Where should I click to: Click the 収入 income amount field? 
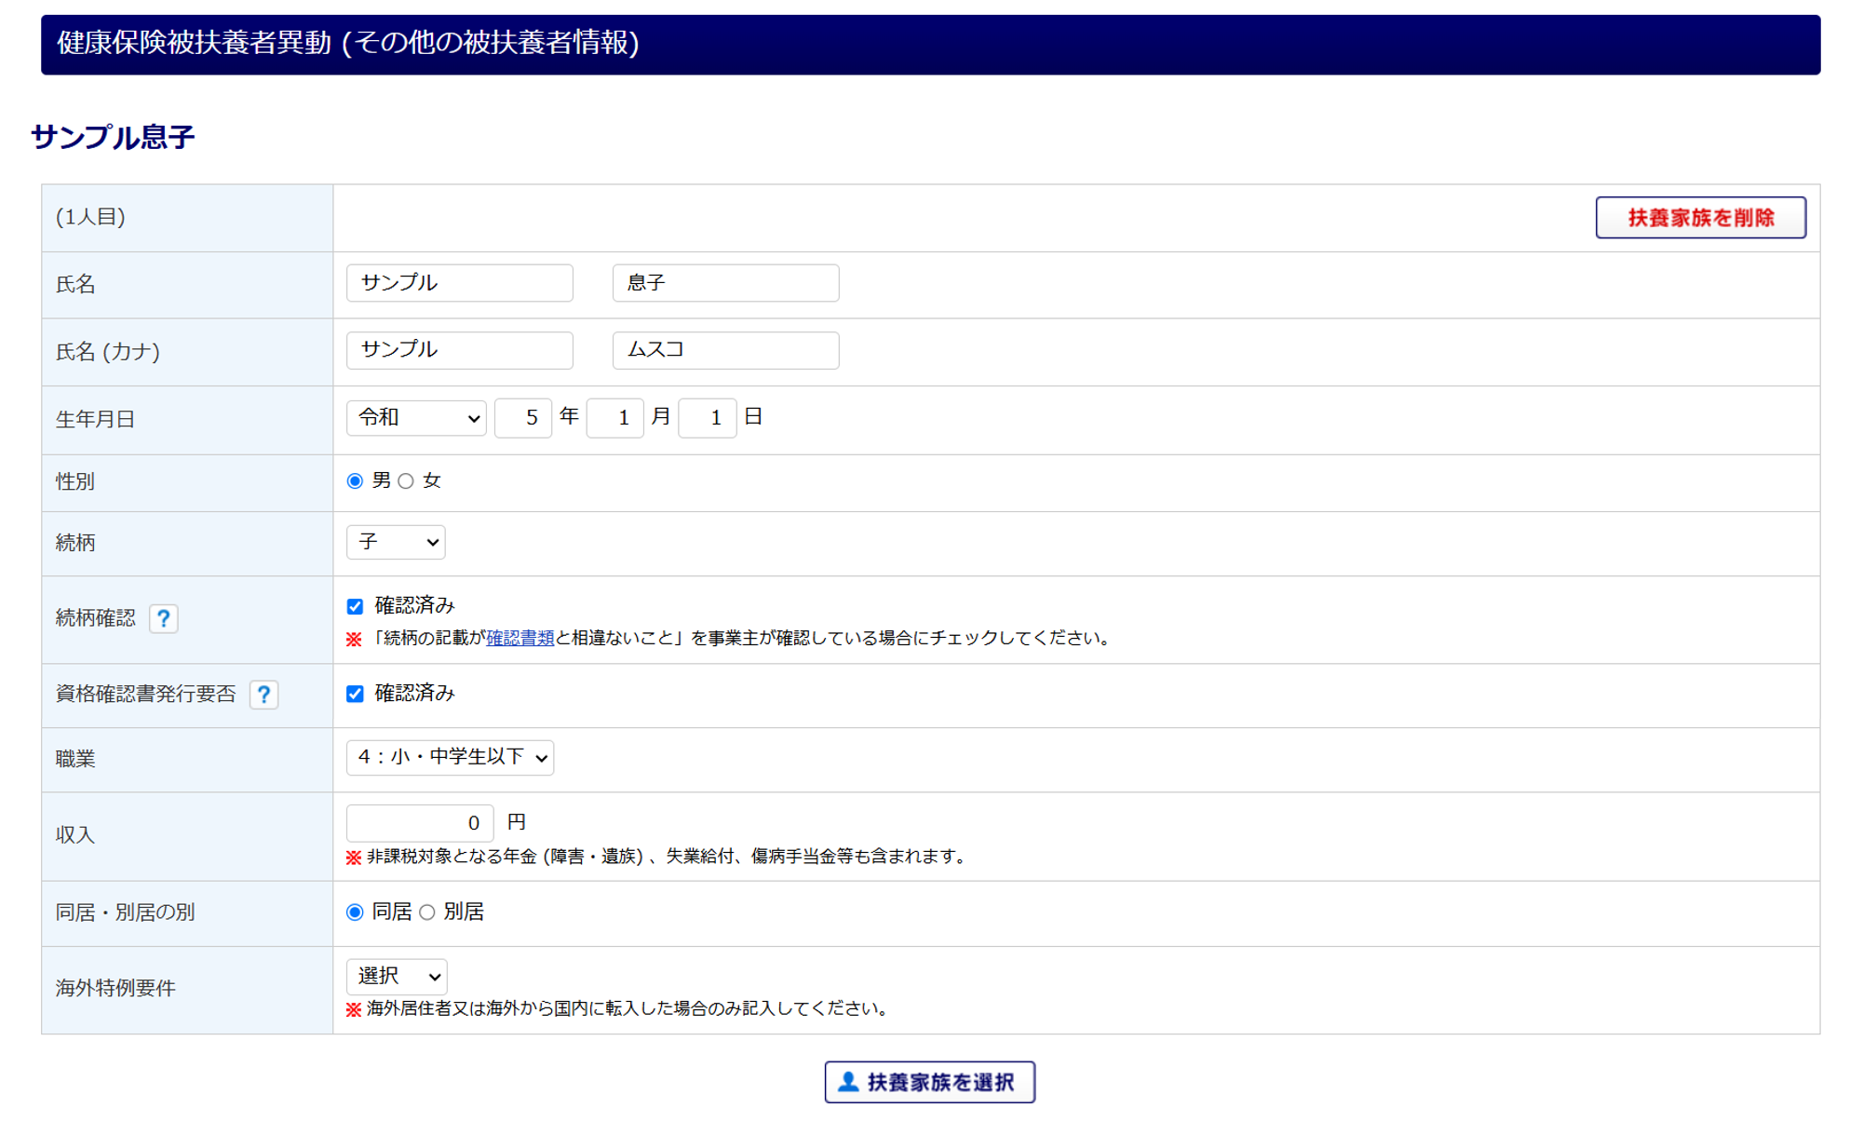coord(420,823)
